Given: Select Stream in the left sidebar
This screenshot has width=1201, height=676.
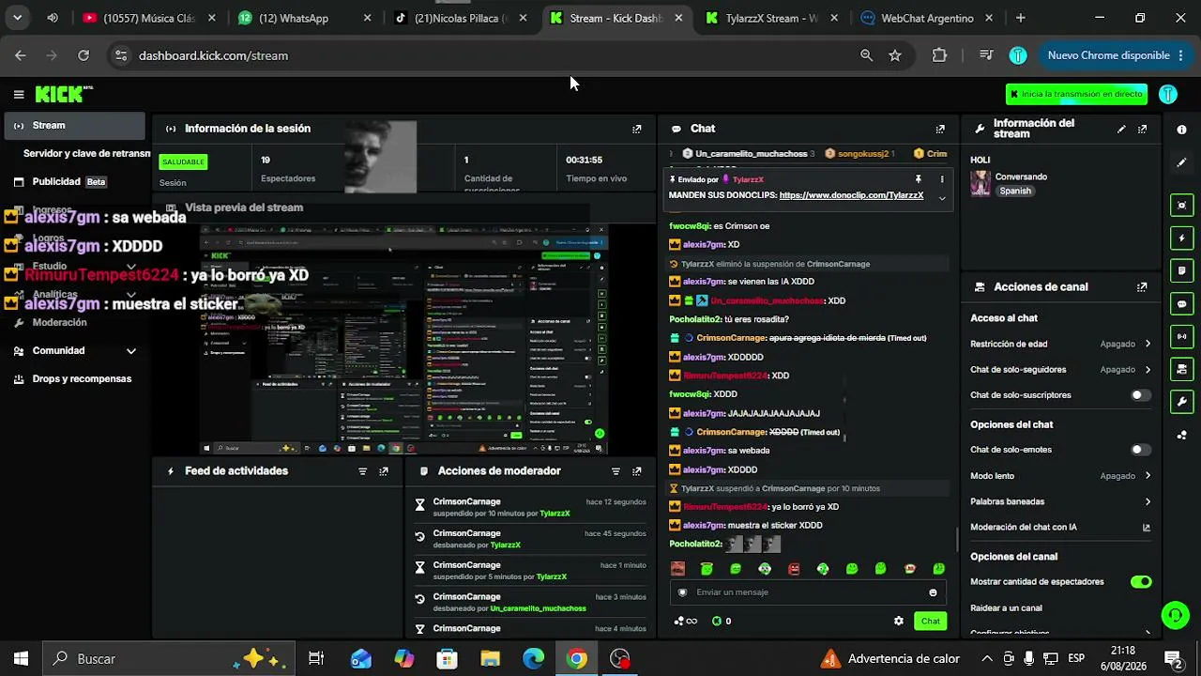Looking at the screenshot, I should tap(75, 126).
